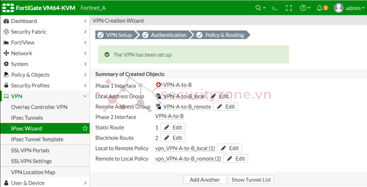Click the red down status icon for VPN-A-to-B

point(158,85)
